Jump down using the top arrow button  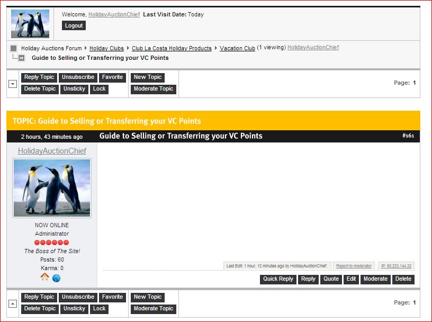(x=13, y=84)
